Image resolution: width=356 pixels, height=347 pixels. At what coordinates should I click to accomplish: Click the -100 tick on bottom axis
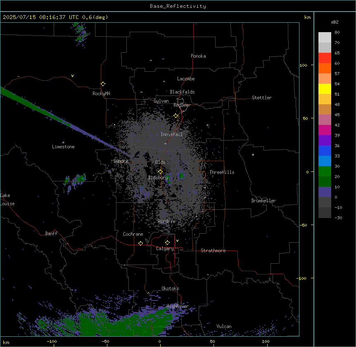coord(52,341)
